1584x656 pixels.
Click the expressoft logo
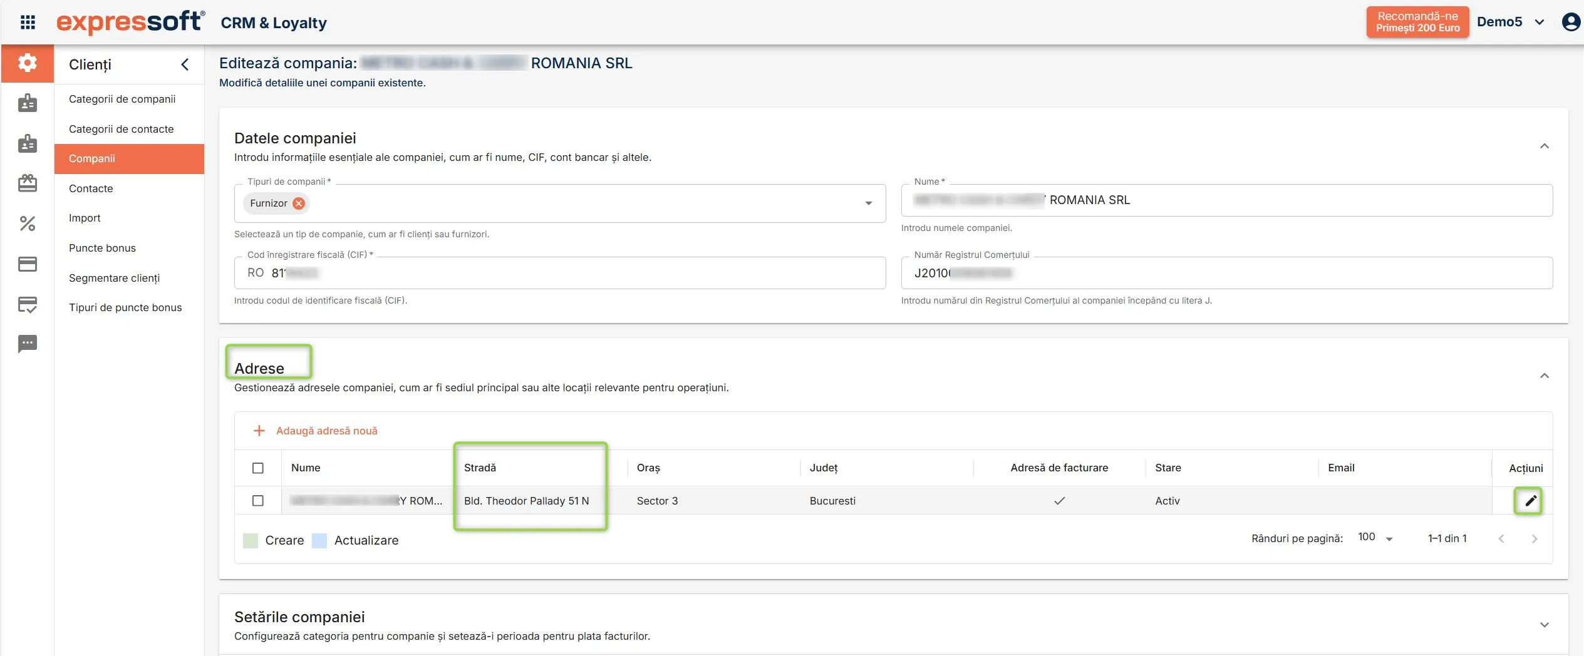[130, 22]
